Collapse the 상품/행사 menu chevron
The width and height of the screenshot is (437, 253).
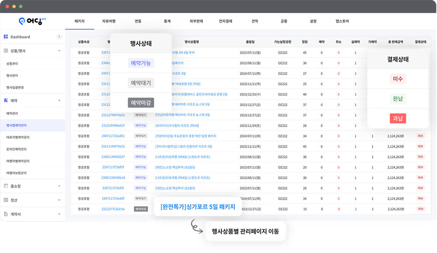59,51
